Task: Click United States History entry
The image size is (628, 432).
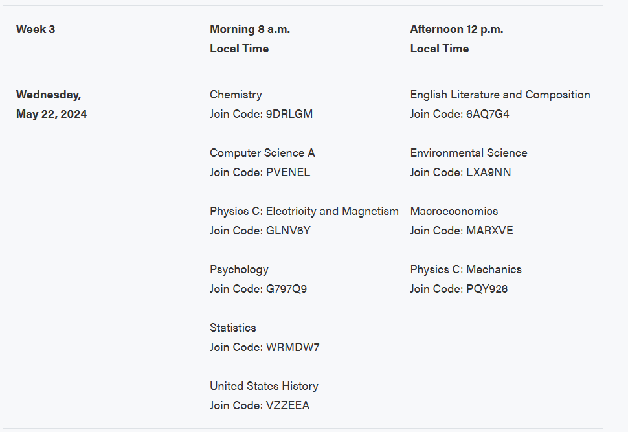Action: click(264, 386)
